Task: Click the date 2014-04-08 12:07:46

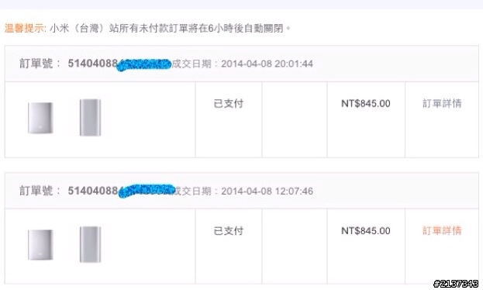Action: click(267, 191)
